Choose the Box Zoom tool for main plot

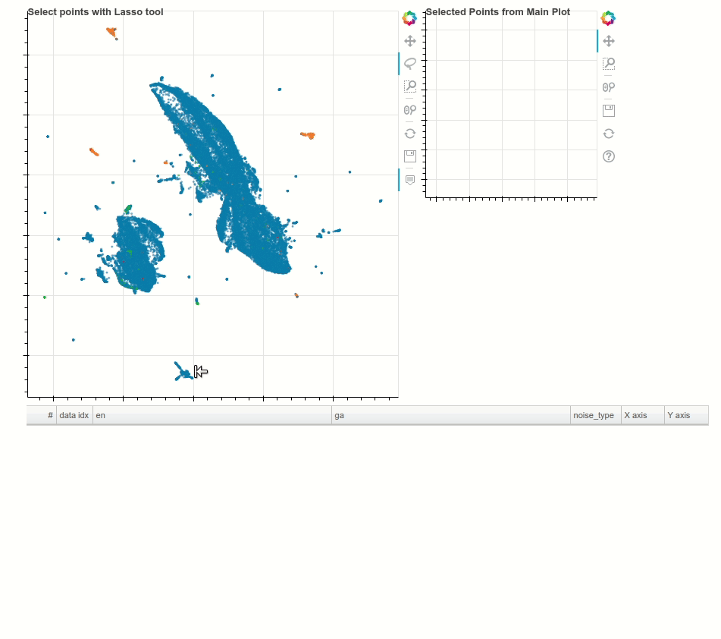409,86
